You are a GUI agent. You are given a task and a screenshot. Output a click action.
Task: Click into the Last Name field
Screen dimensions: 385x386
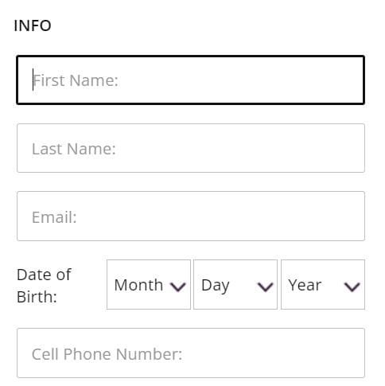pos(191,148)
